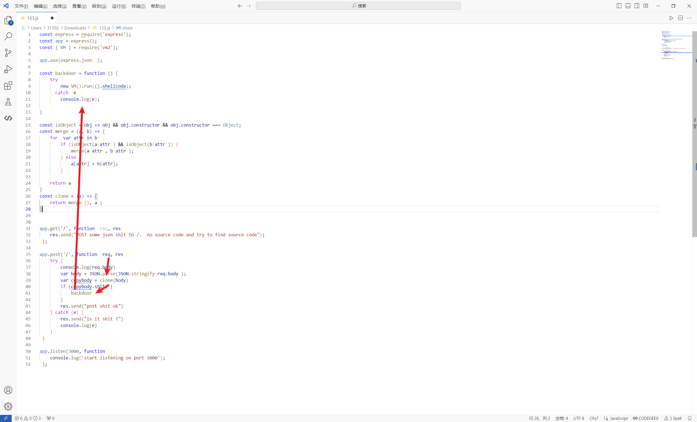
Task: Toggle the secondary side bar layout
Action: pyautogui.click(x=637, y=6)
